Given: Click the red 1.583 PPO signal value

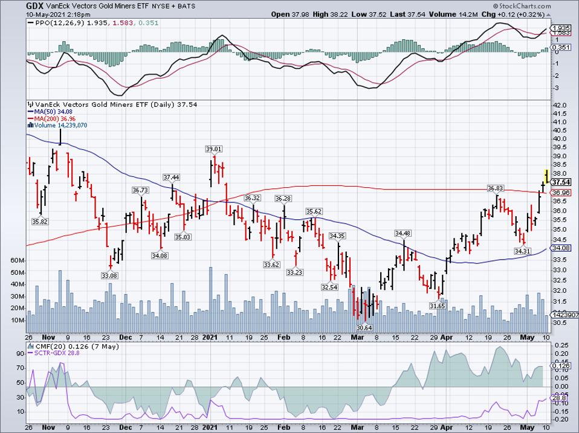Looking at the screenshot, I should [122, 23].
